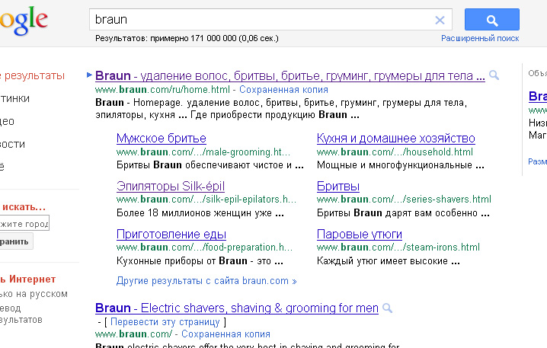Open Другие результаты с сайта braun.com link

(x=206, y=281)
